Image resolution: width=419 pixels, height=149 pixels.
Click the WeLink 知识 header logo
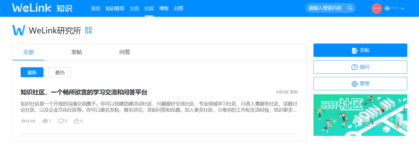pyautogui.click(x=42, y=8)
